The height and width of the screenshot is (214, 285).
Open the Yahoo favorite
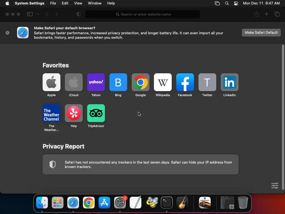coord(96,82)
